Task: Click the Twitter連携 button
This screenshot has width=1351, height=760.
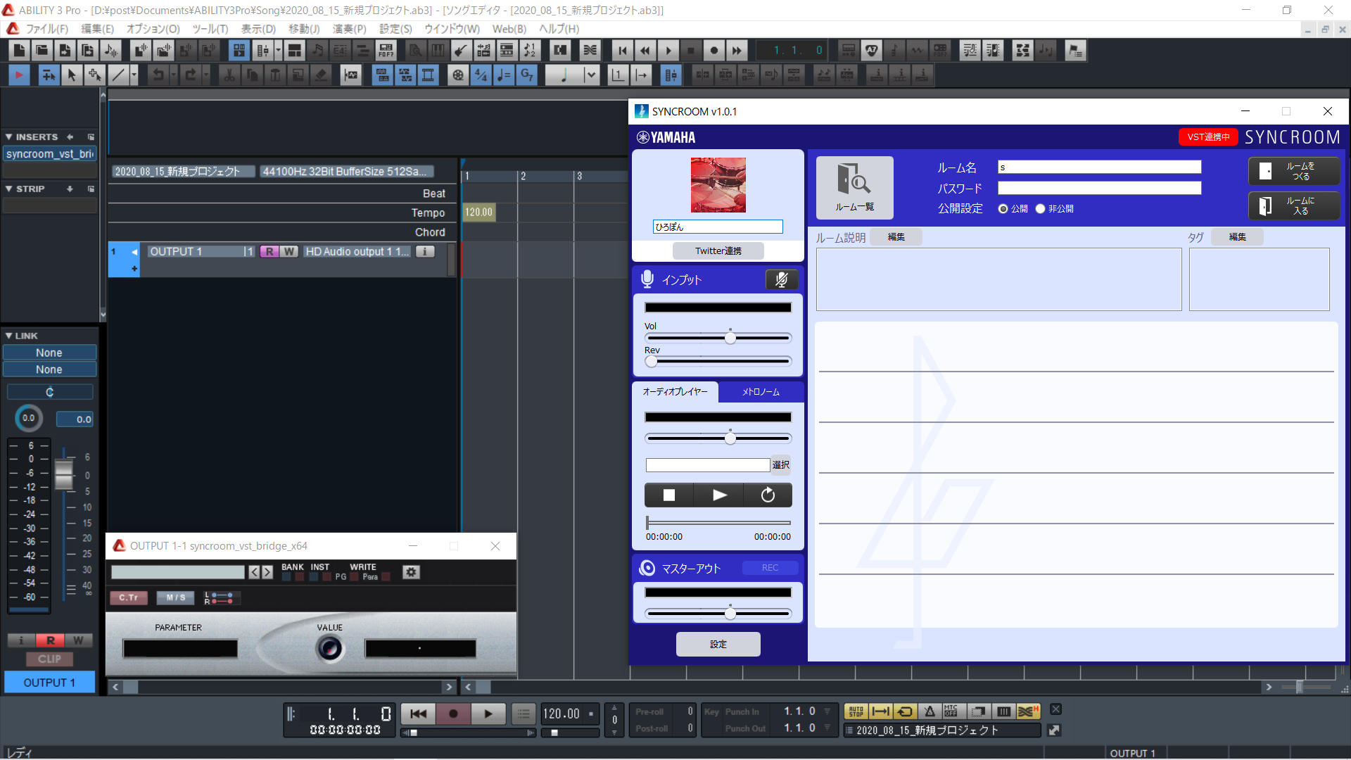Action: pos(718,251)
